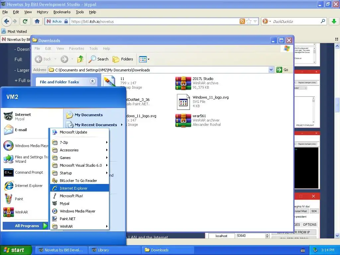Open the View menu in Downloads window

click(60, 48)
